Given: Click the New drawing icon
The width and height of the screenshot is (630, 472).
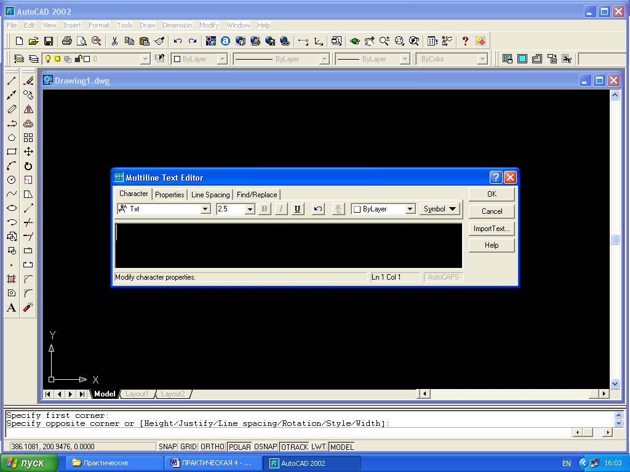Looking at the screenshot, I should pos(19,41).
